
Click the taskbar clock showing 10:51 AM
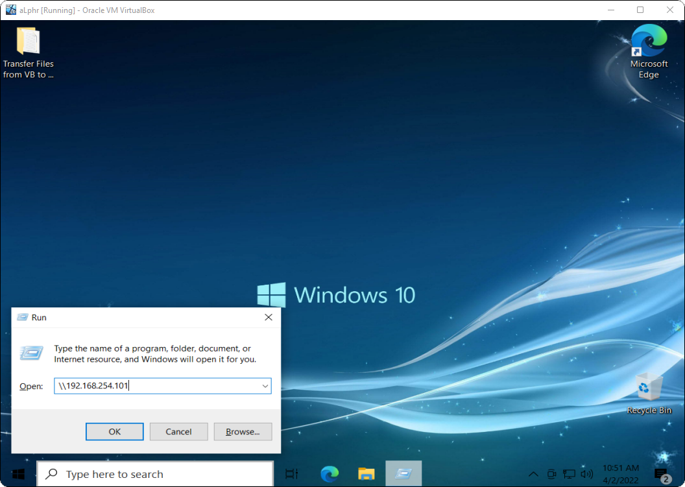[x=621, y=474]
